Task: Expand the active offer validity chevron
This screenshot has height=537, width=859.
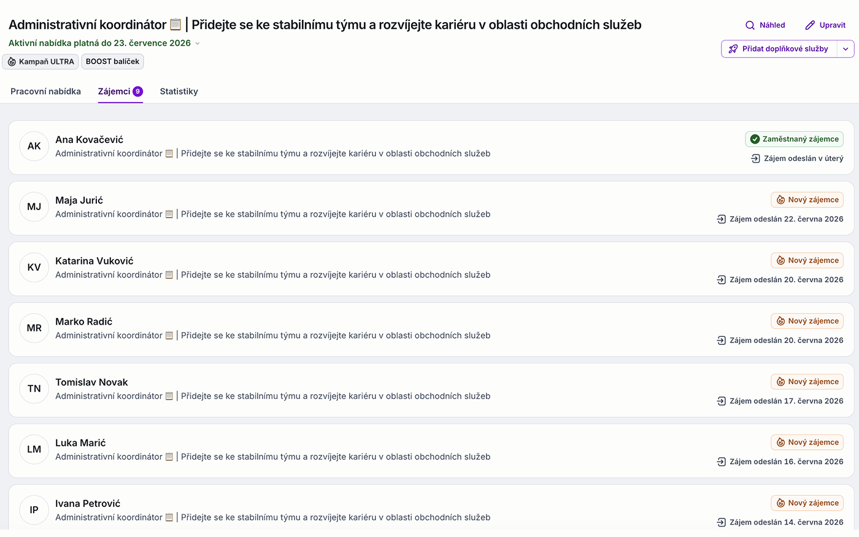Action: point(198,44)
